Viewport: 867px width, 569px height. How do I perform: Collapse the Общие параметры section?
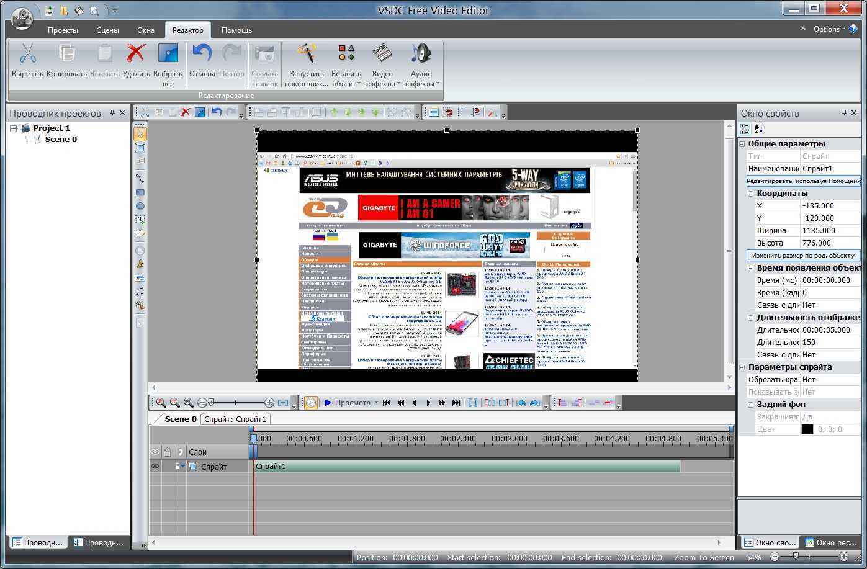(742, 143)
